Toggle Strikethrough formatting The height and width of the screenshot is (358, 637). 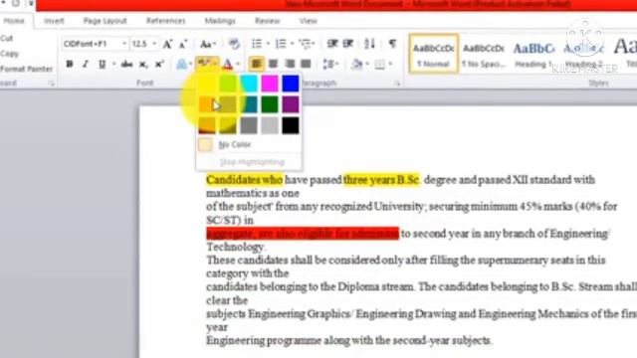[x=126, y=64]
